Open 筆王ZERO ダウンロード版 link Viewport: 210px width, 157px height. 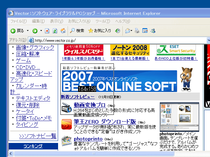[x=105, y=122]
